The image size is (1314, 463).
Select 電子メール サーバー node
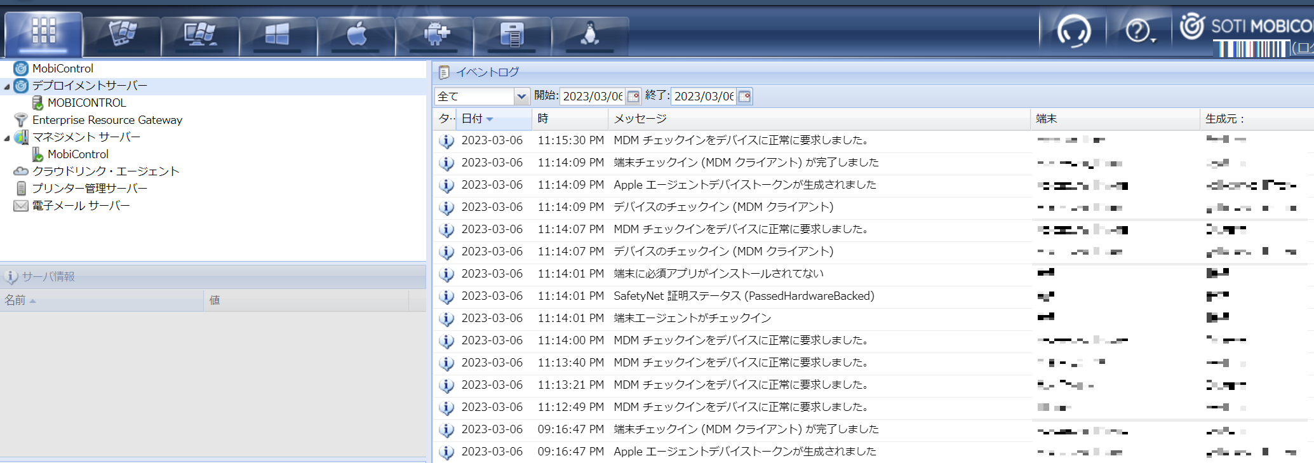(81, 205)
